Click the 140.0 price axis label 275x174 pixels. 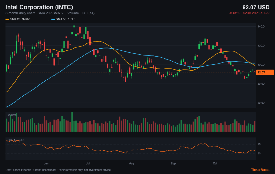261,27
